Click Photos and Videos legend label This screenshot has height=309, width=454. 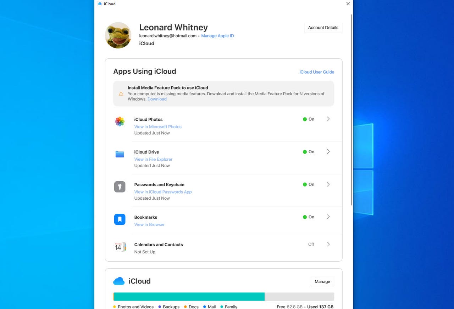(135, 307)
